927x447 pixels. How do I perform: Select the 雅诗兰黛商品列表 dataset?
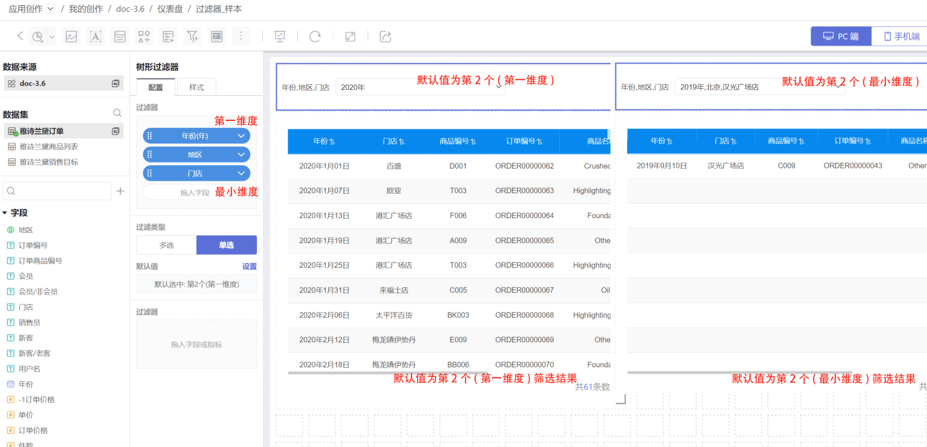click(x=49, y=147)
